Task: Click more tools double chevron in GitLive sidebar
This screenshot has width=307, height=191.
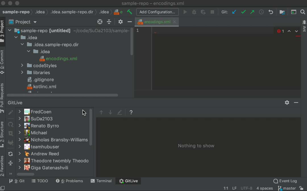Action: 11,174
